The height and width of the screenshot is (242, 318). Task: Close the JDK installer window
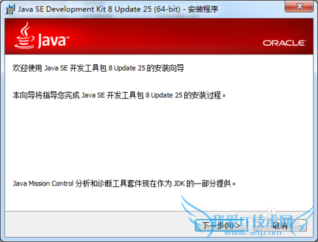299,6
